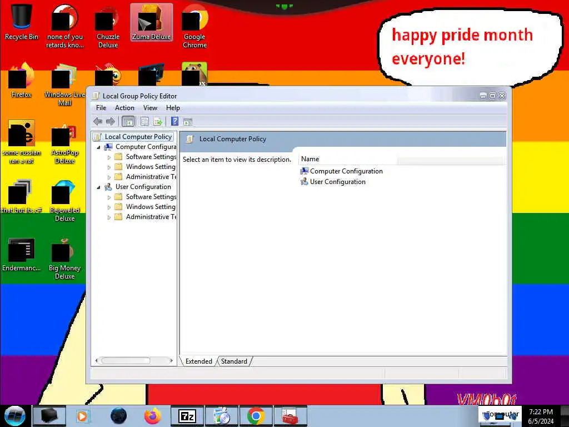The image size is (569, 427).
Task: Open the File menu
Action: pyautogui.click(x=101, y=108)
